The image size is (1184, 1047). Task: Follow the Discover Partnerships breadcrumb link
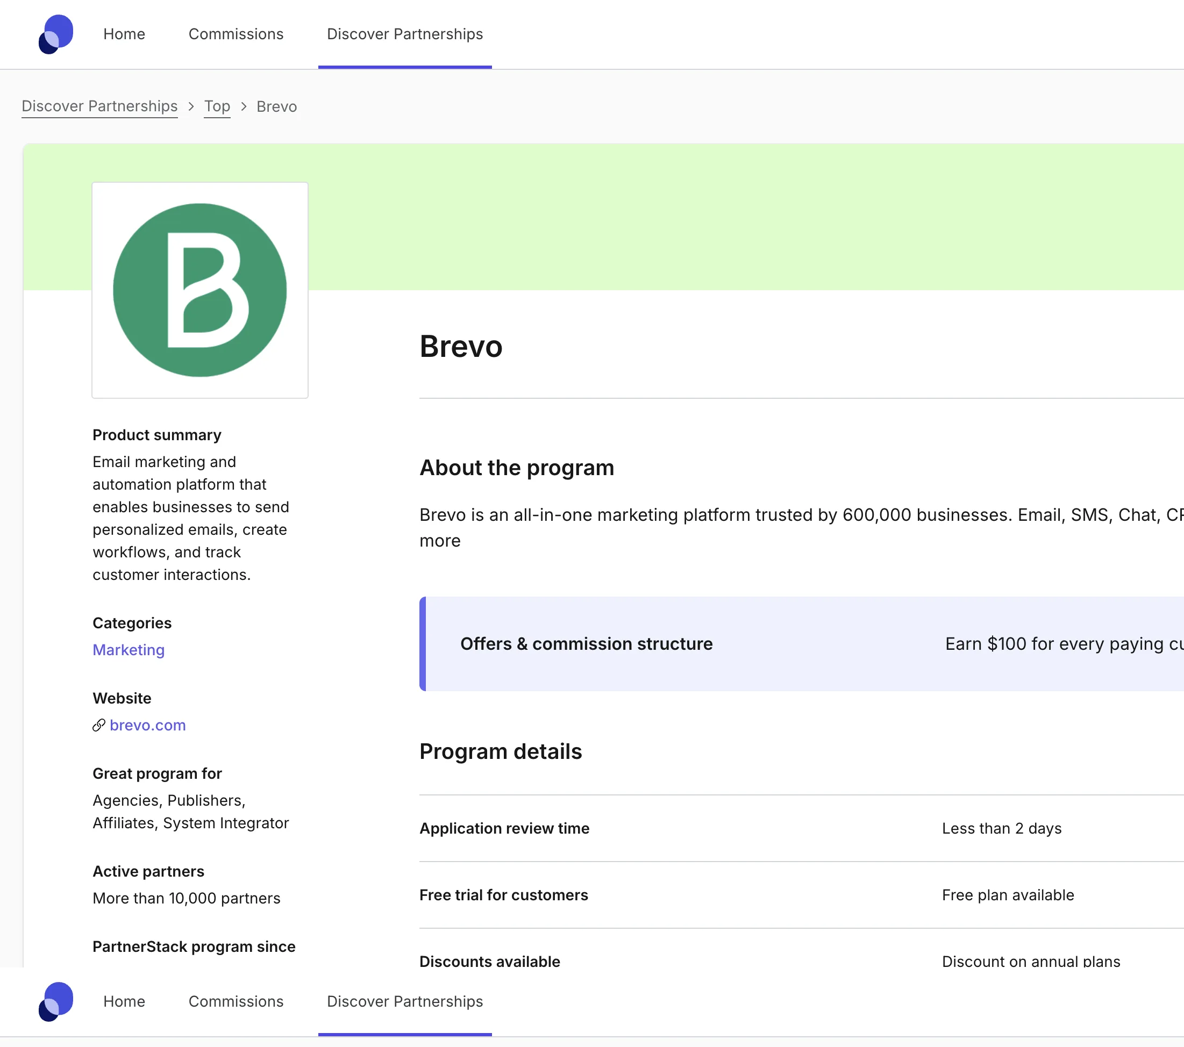(99, 106)
